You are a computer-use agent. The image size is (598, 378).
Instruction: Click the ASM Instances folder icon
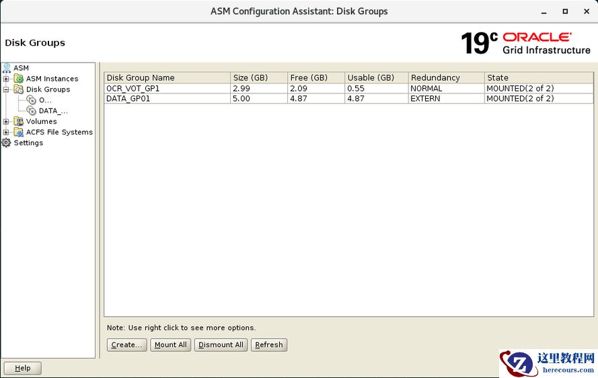pos(19,79)
